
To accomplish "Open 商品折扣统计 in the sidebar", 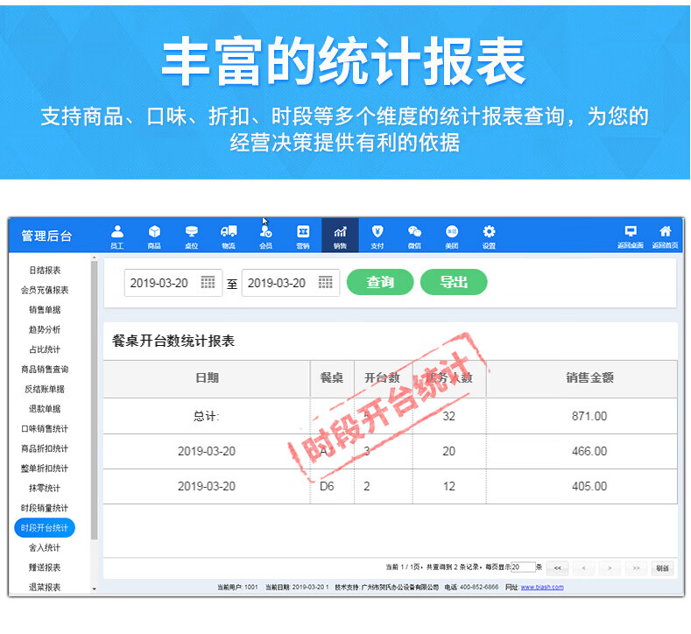I will point(45,448).
